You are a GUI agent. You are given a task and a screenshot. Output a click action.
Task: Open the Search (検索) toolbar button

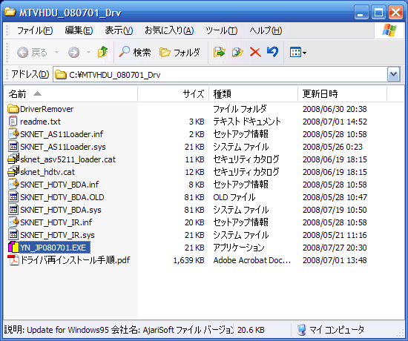point(135,53)
